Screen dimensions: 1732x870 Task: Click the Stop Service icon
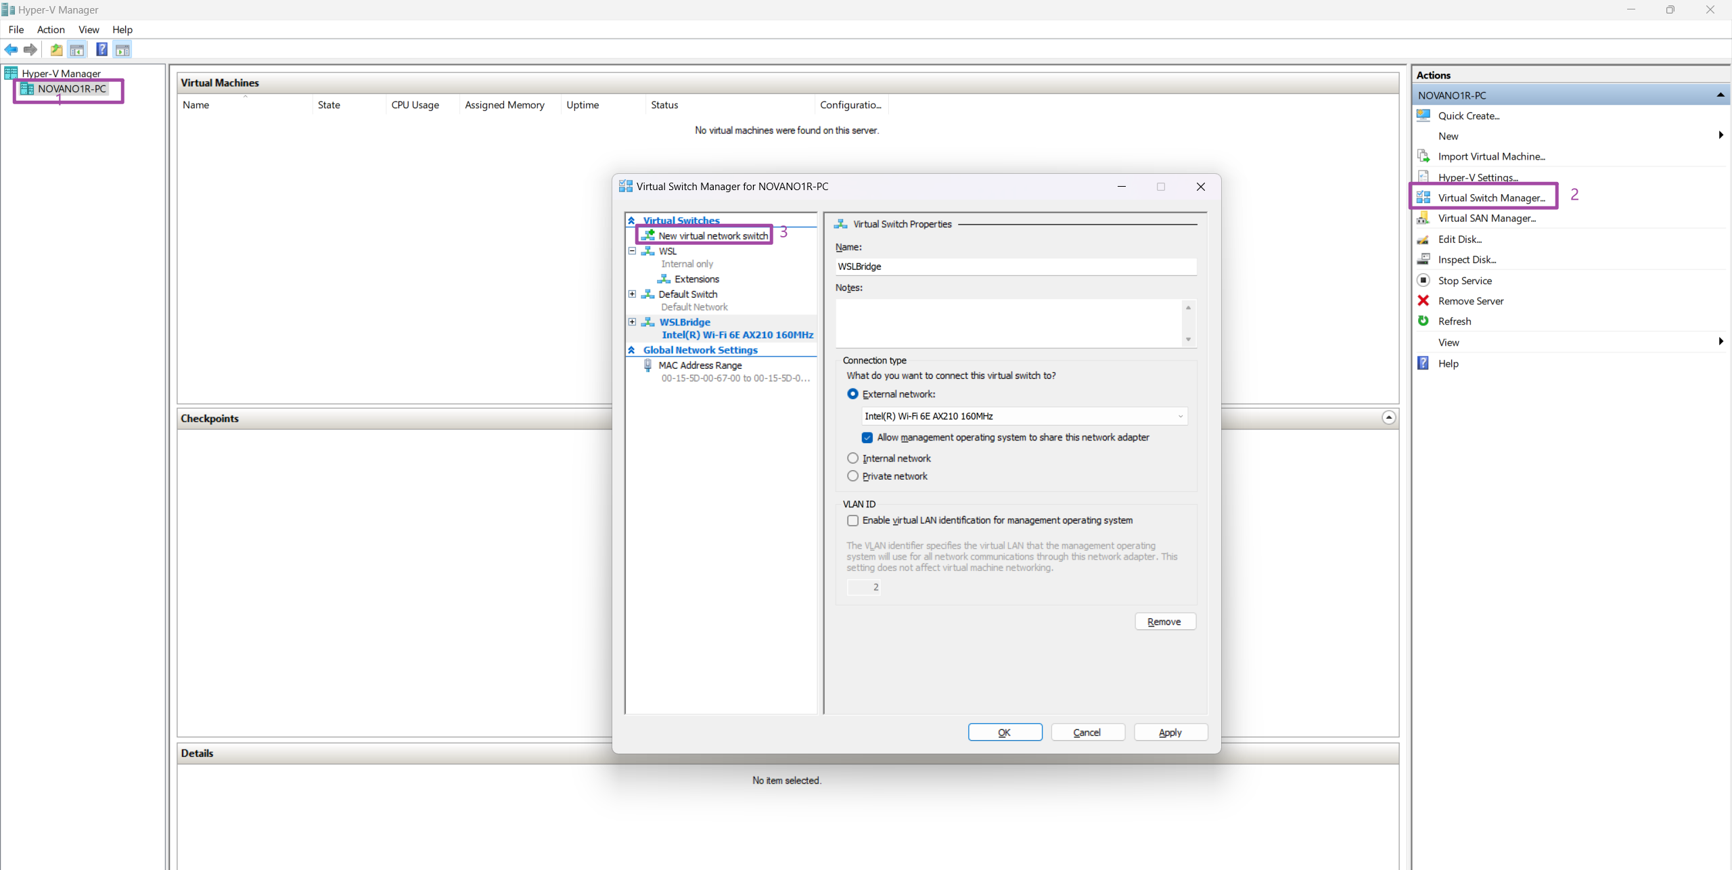click(x=1423, y=280)
